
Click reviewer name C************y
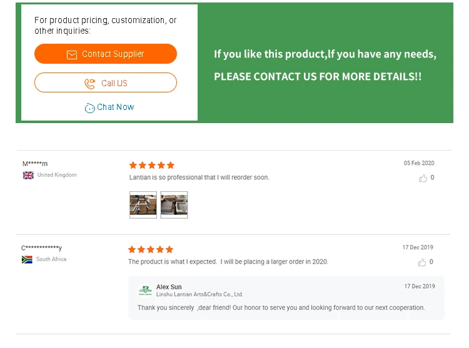[x=41, y=248]
